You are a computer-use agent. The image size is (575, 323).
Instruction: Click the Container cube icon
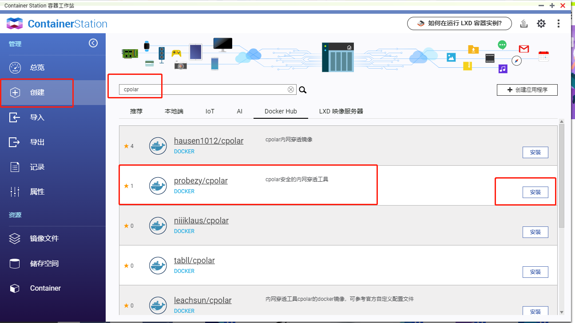(15, 288)
